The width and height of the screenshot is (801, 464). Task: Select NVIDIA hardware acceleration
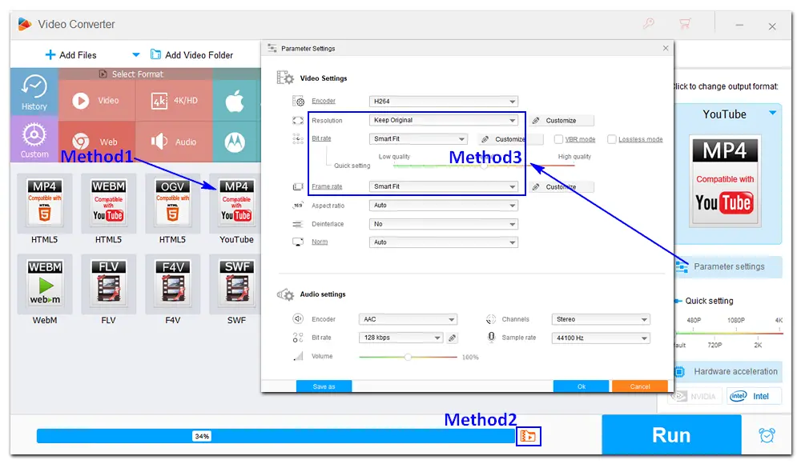pos(696,396)
